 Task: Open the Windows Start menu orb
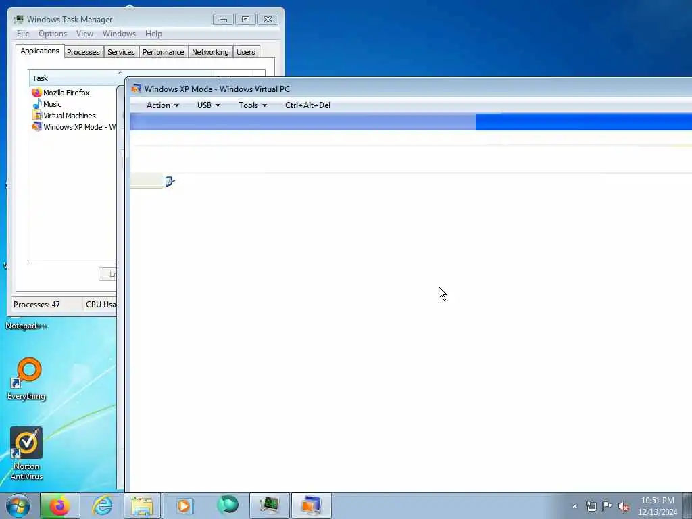(x=18, y=505)
